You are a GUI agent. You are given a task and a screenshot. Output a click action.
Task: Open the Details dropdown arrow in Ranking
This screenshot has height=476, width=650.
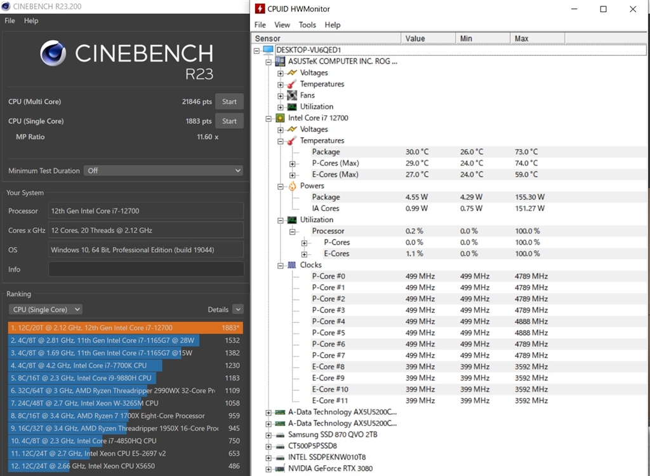(x=238, y=309)
